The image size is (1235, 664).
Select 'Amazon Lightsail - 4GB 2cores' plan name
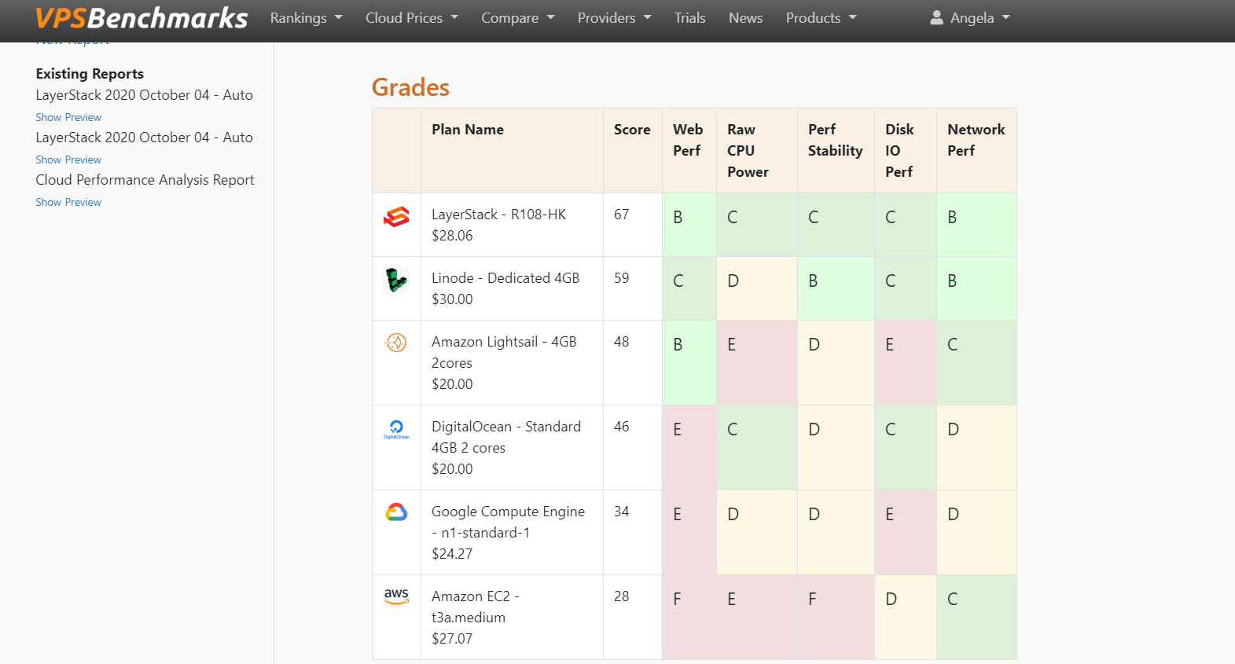(504, 352)
